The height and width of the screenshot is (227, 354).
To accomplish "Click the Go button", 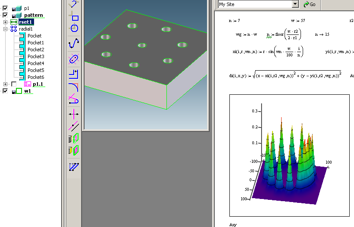I will pos(310,4).
